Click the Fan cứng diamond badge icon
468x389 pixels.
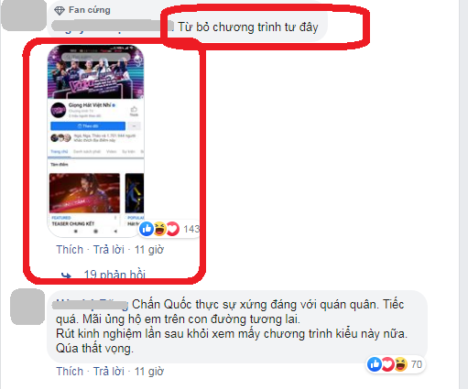[60, 11]
